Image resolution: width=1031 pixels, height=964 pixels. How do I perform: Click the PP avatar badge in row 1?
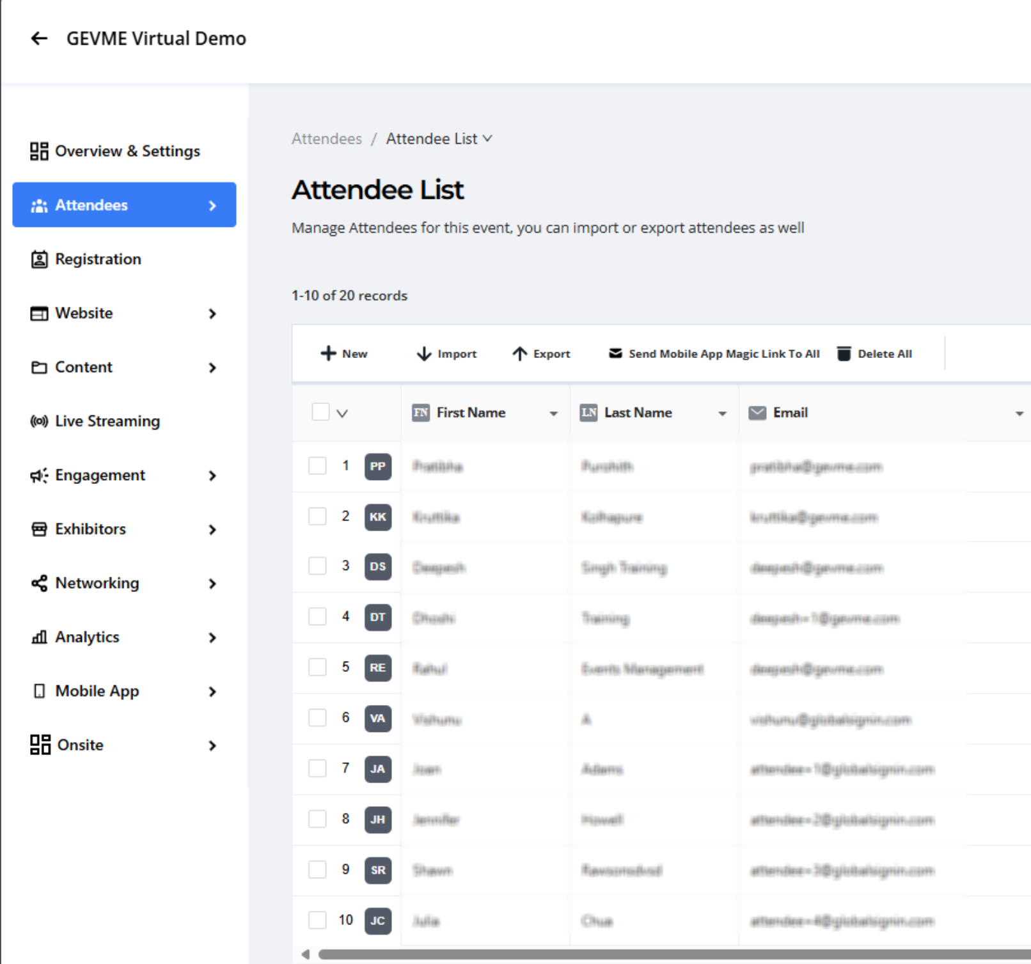pos(378,467)
